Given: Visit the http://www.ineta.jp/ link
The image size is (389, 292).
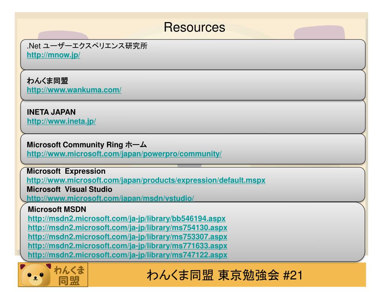Looking at the screenshot, I should click(61, 121).
